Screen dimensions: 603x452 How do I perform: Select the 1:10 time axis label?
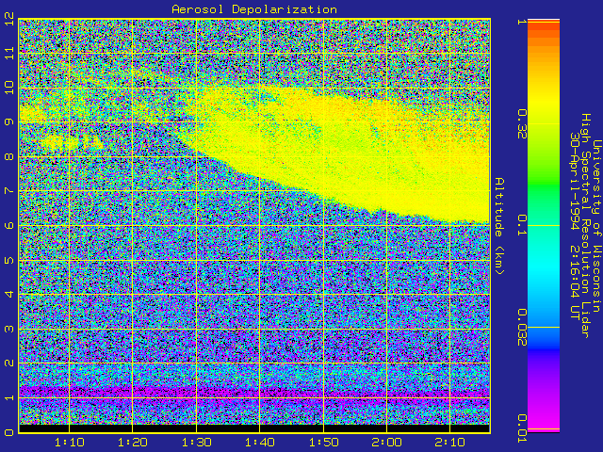pyautogui.click(x=70, y=443)
